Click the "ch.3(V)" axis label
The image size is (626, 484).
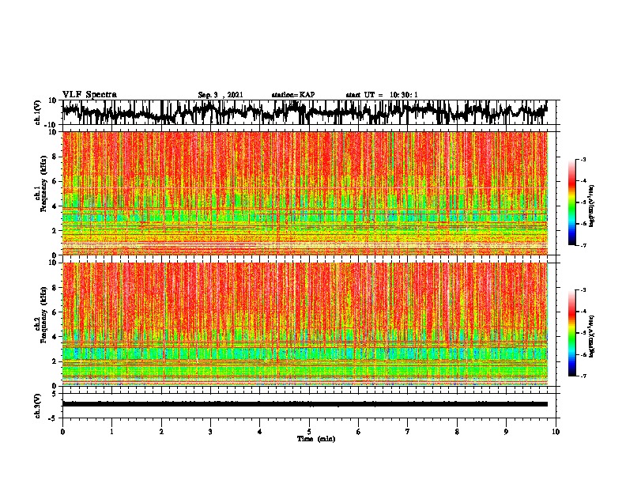pos(38,406)
